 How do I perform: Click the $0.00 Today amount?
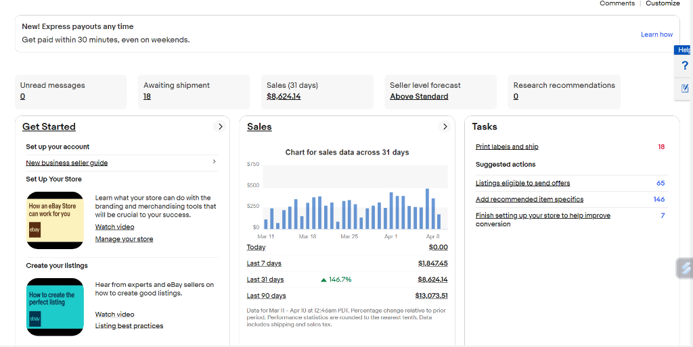(438, 247)
